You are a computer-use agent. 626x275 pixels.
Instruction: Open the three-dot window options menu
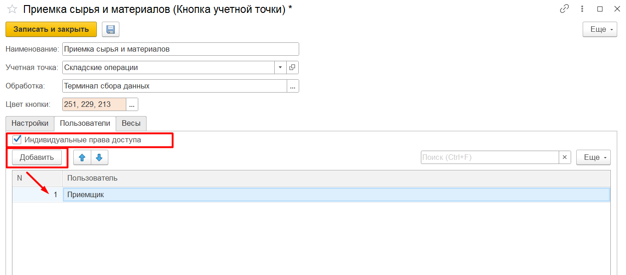coord(583,9)
